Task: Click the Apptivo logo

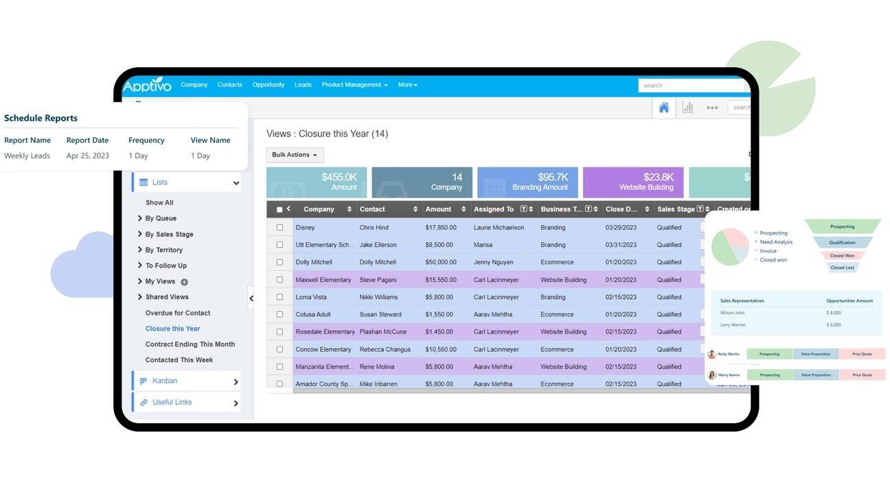Action: 147,85
